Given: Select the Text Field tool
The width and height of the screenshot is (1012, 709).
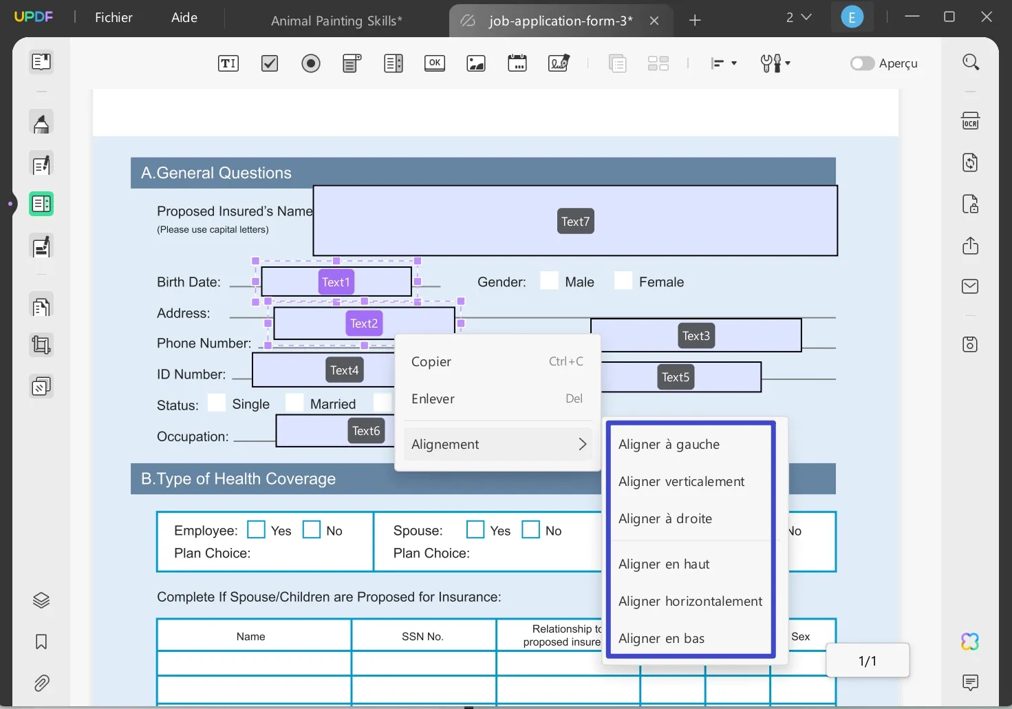Looking at the screenshot, I should tap(228, 63).
